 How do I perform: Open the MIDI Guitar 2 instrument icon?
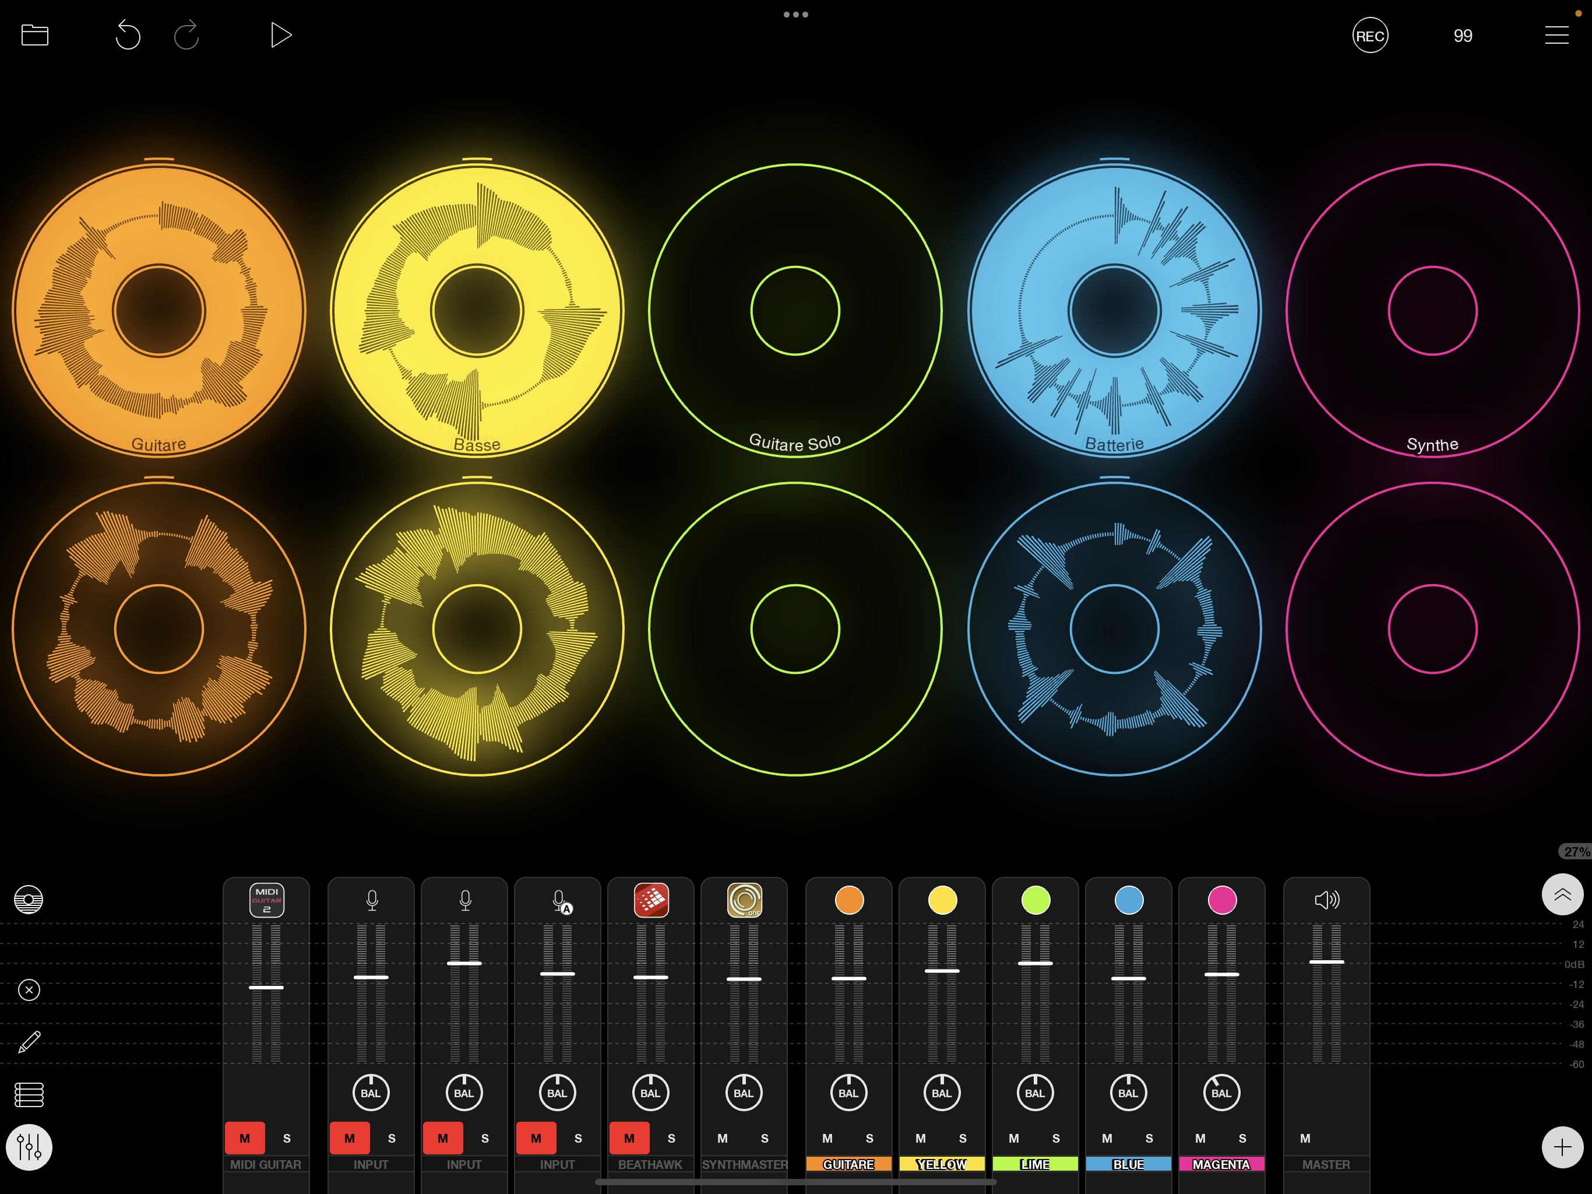[266, 900]
